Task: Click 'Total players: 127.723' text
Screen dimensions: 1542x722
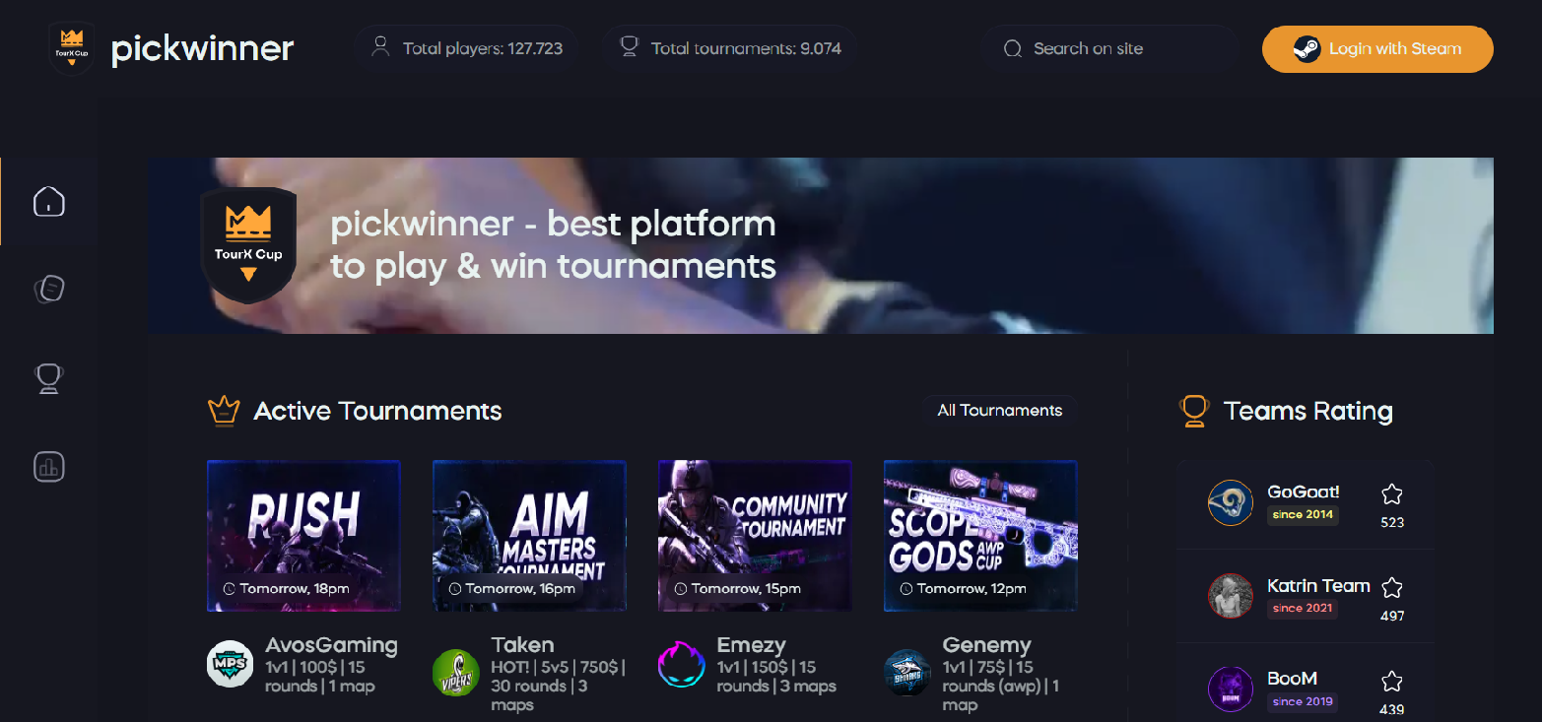Action: coord(483,48)
